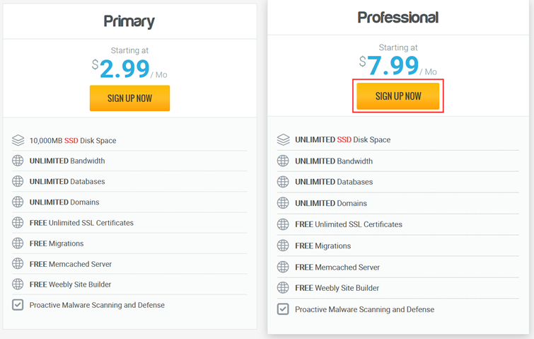Click 10,000MB SSD Disk Space text
This screenshot has height=339, width=534.
click(x=73, y=140)
